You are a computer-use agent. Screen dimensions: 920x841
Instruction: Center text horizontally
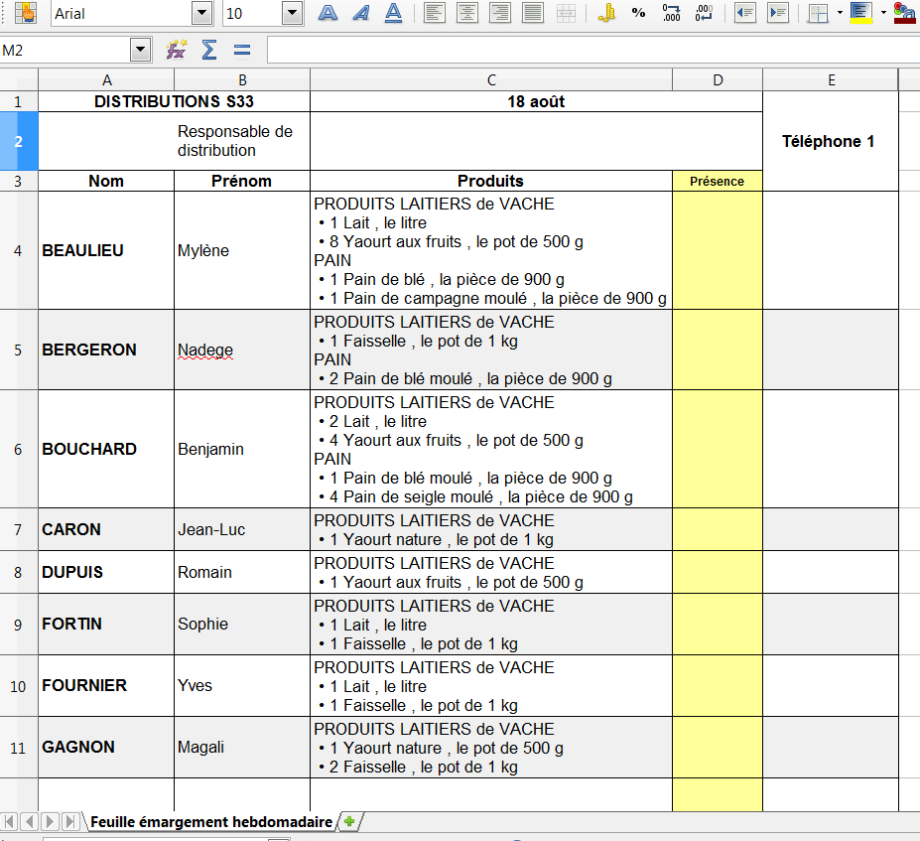467,13
